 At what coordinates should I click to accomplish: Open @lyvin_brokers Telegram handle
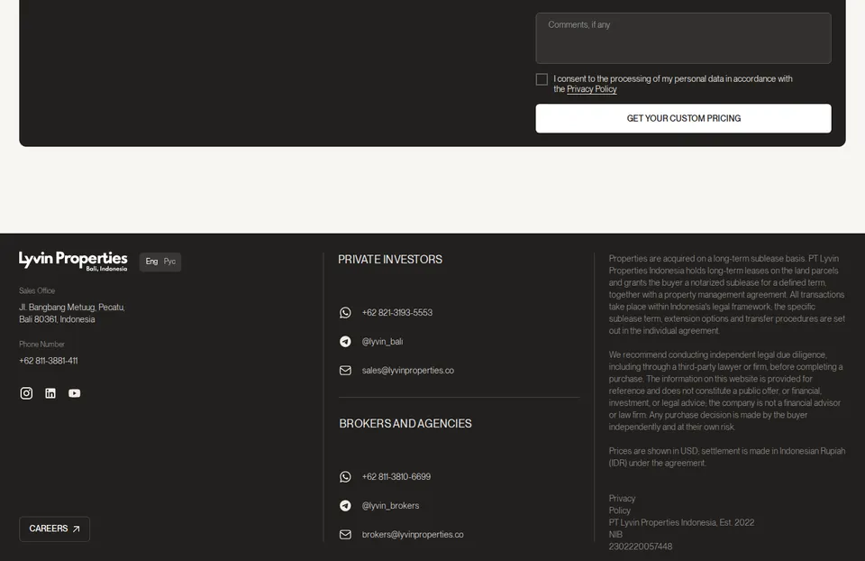390,506
